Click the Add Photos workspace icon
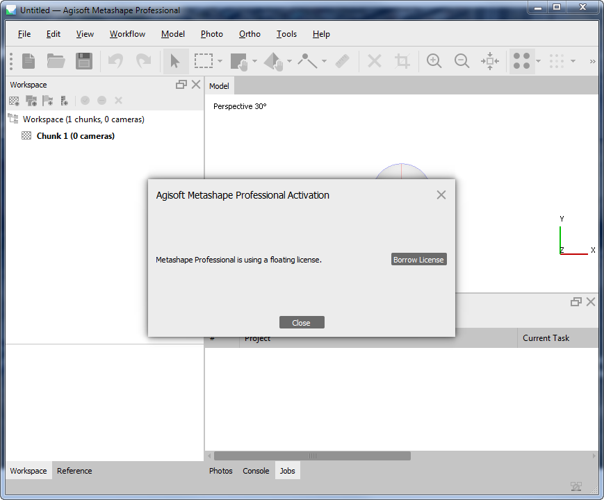Viewport: 604px width, 500px height. point(31,101)
